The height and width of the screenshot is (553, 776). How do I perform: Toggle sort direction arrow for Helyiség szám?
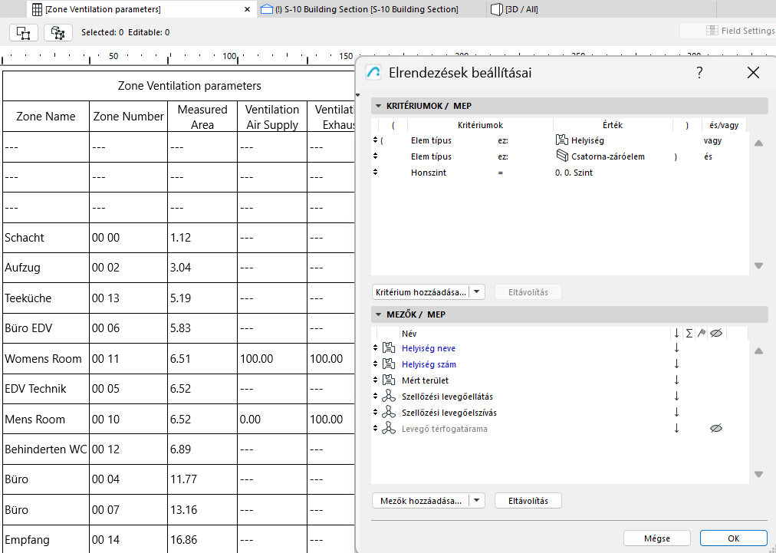click(x=676, y=363)
